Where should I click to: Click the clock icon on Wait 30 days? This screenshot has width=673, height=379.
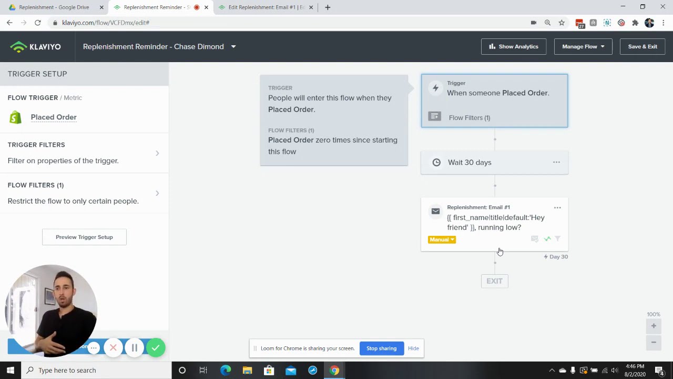click(x=436, y=163)
